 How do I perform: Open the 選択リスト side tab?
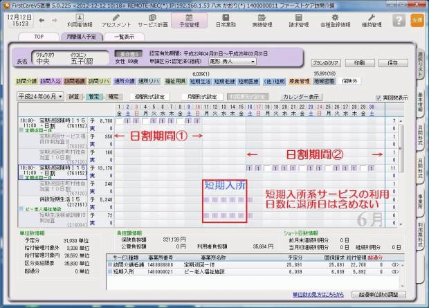(x=421, y=64)
